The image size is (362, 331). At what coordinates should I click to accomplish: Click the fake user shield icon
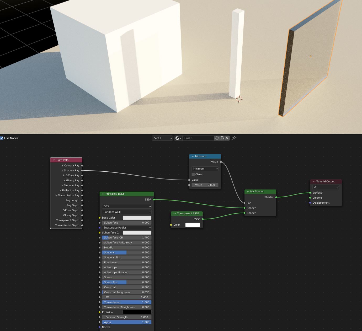click(217, 138)
